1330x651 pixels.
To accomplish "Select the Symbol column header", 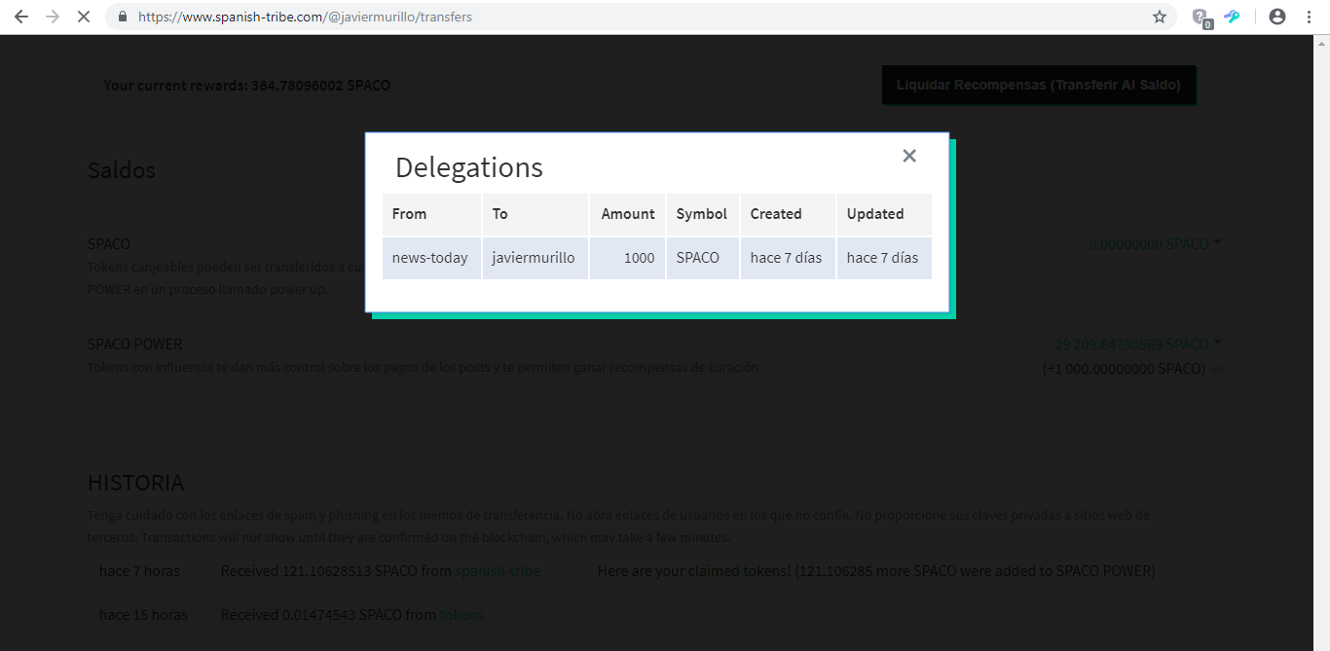I will point(702,214).
